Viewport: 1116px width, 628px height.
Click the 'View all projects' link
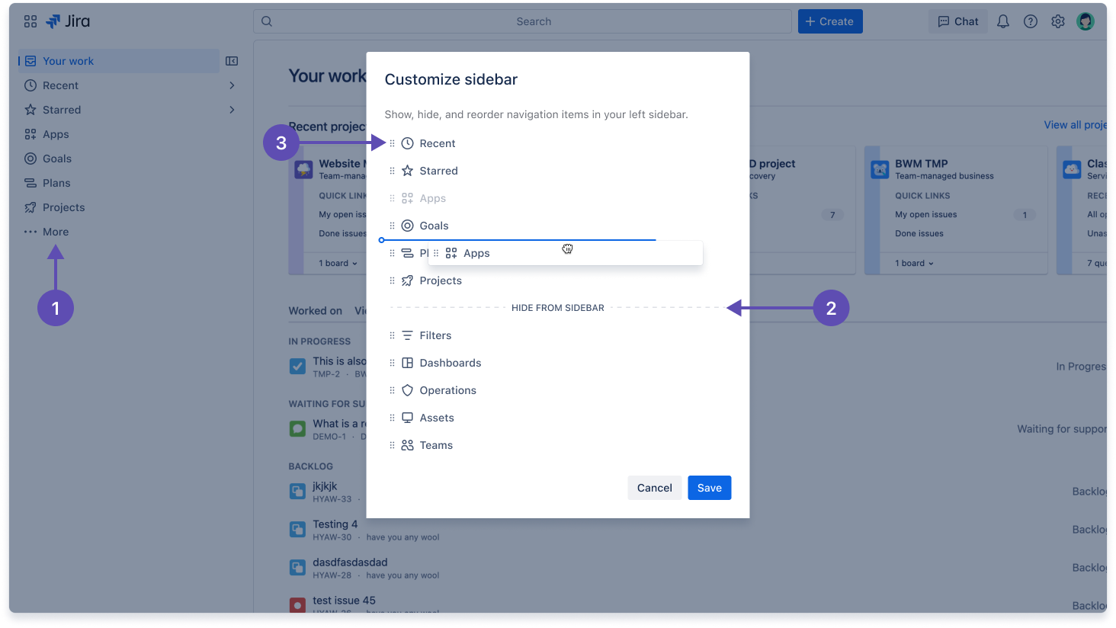(1077, 124)
